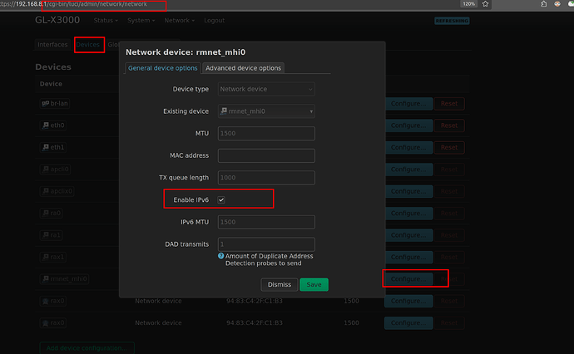Click Reset for br-lan
This screenshot has width=574, height=354.
449,104
